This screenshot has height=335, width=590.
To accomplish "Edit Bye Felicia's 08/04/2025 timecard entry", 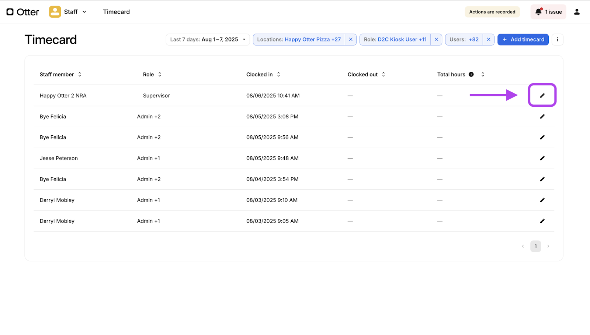I will (x=542, y=179).
